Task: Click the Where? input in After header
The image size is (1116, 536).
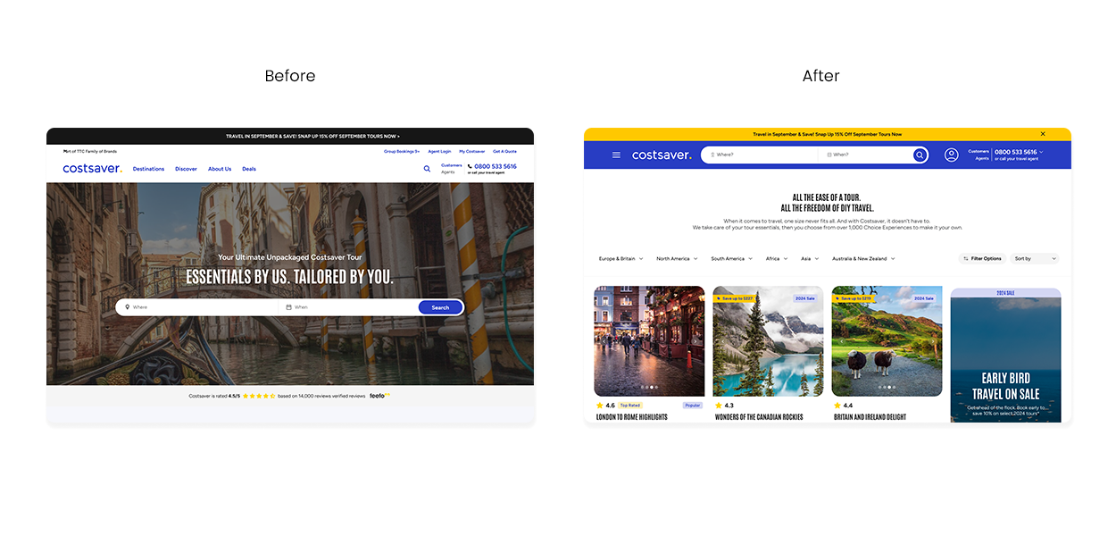Action: (x=760, y=155)
